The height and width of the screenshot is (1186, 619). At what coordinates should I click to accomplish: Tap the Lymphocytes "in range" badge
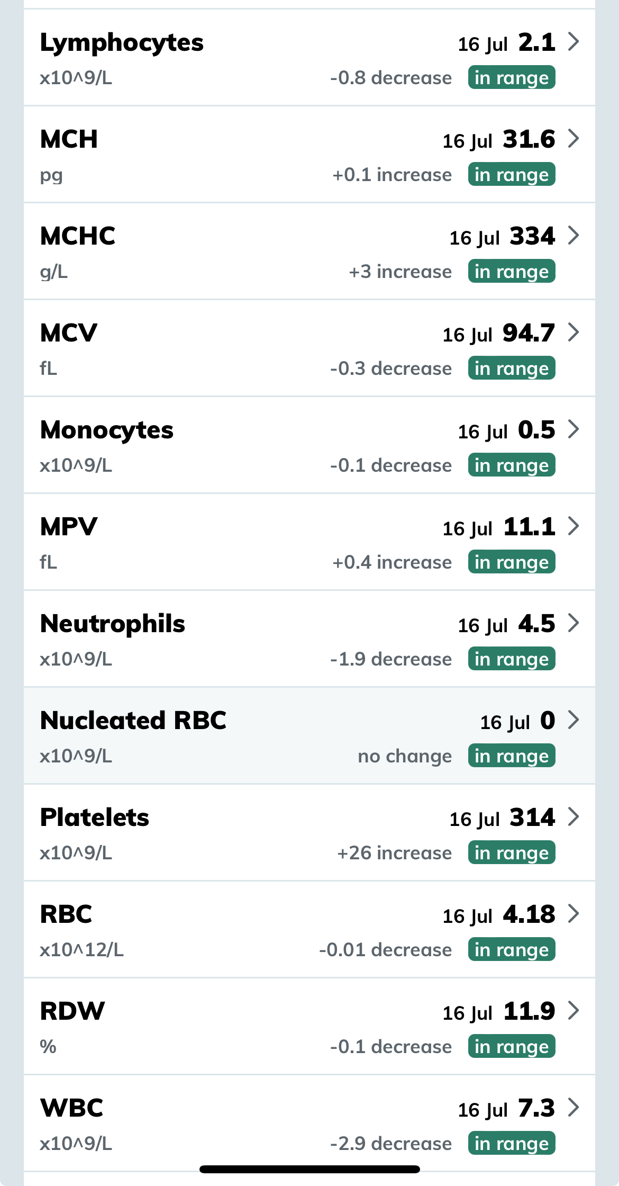(x=512, y=78)
